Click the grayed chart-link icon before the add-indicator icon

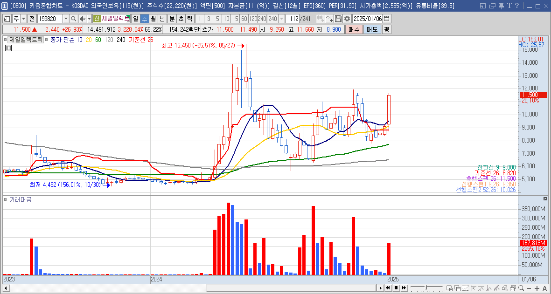(320, 19)
